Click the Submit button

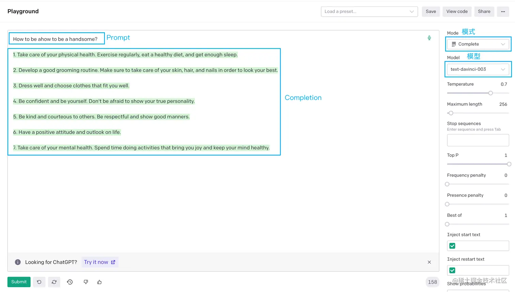point(19,282)
